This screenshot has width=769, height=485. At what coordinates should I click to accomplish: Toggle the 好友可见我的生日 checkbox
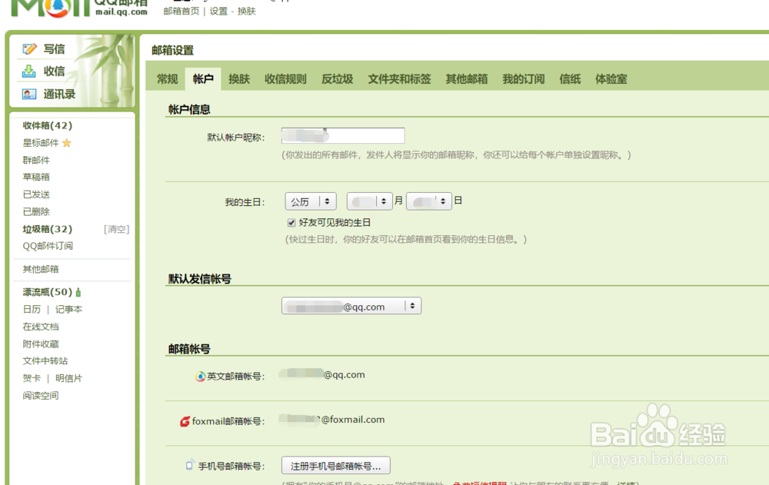point(291,223)
